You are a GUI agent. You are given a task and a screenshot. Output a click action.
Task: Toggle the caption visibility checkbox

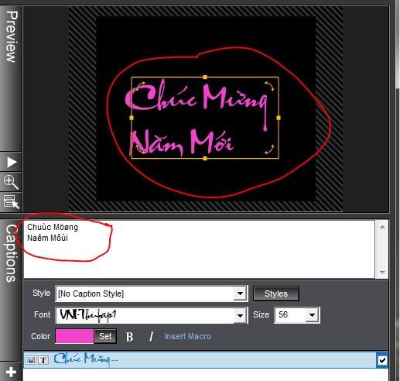pyautogui.click(x=382, y=360)
